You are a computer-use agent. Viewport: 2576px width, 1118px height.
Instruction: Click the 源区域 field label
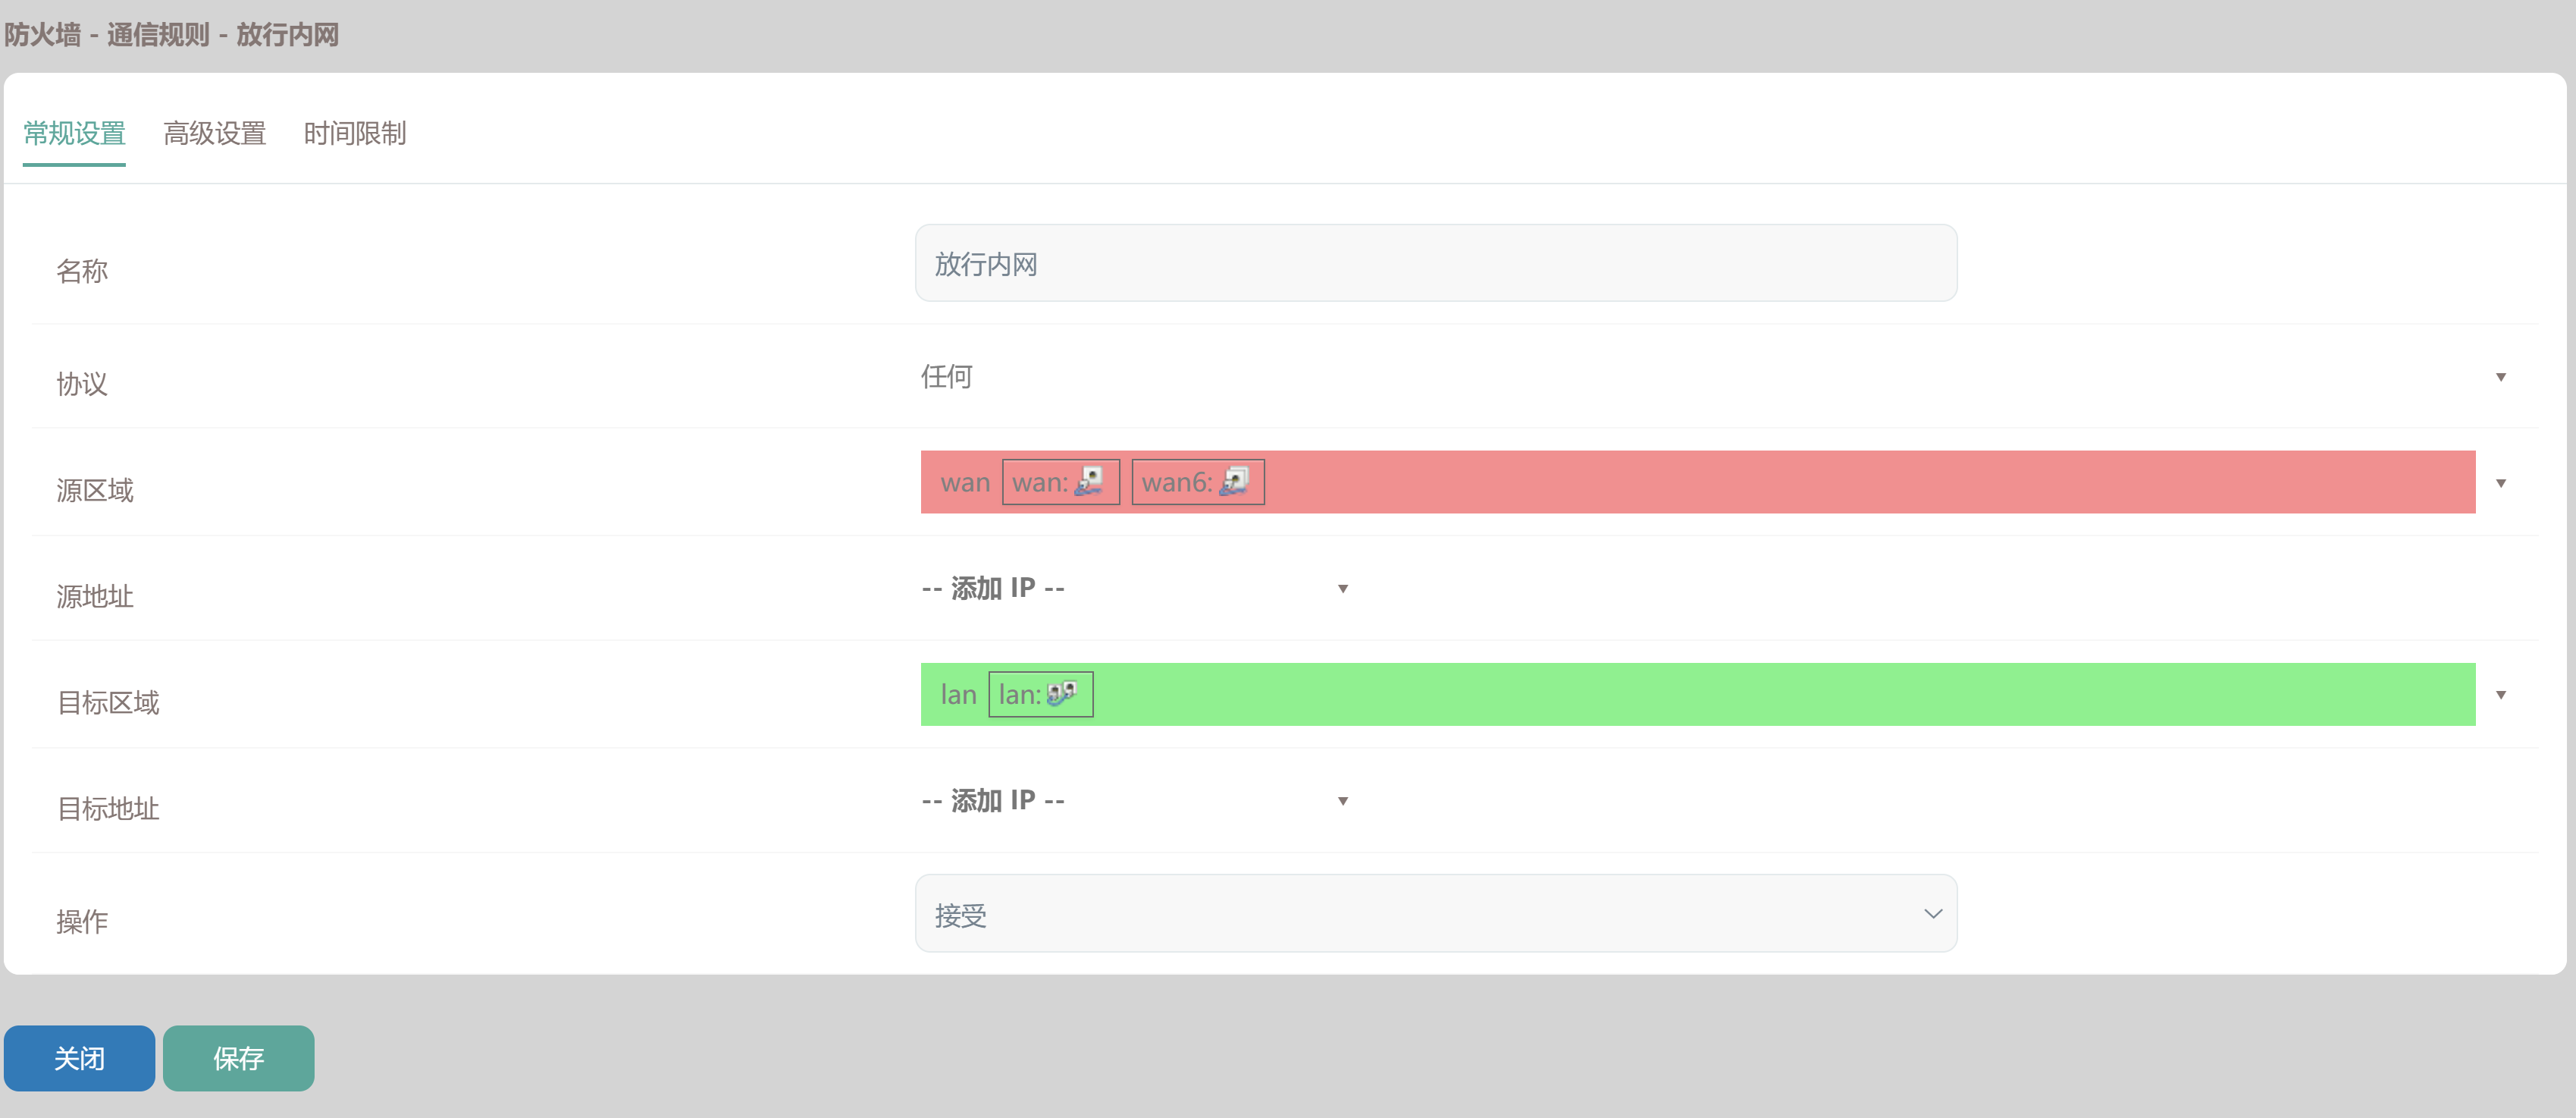[95, 491]
